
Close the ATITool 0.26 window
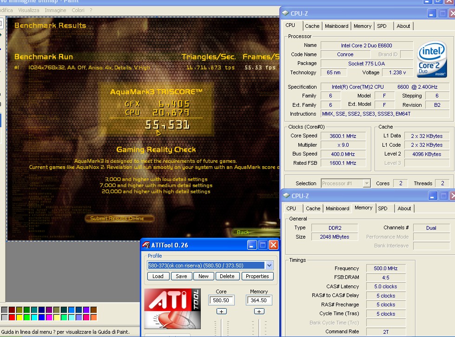[x=273, y=245]
